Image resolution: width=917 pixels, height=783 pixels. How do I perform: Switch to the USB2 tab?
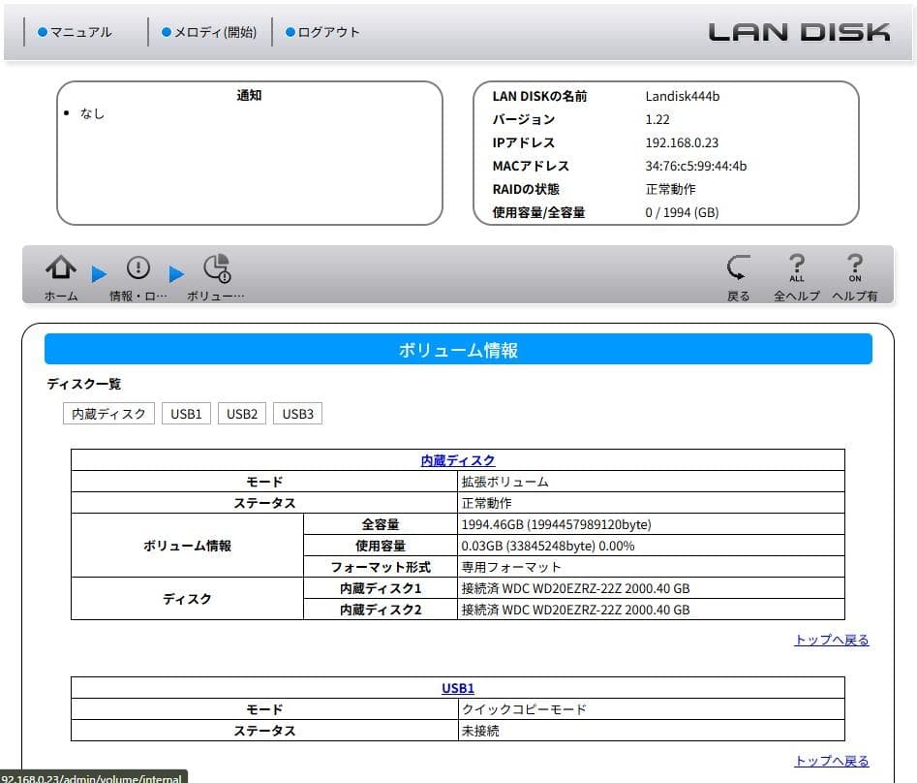[x=241, y=413]
